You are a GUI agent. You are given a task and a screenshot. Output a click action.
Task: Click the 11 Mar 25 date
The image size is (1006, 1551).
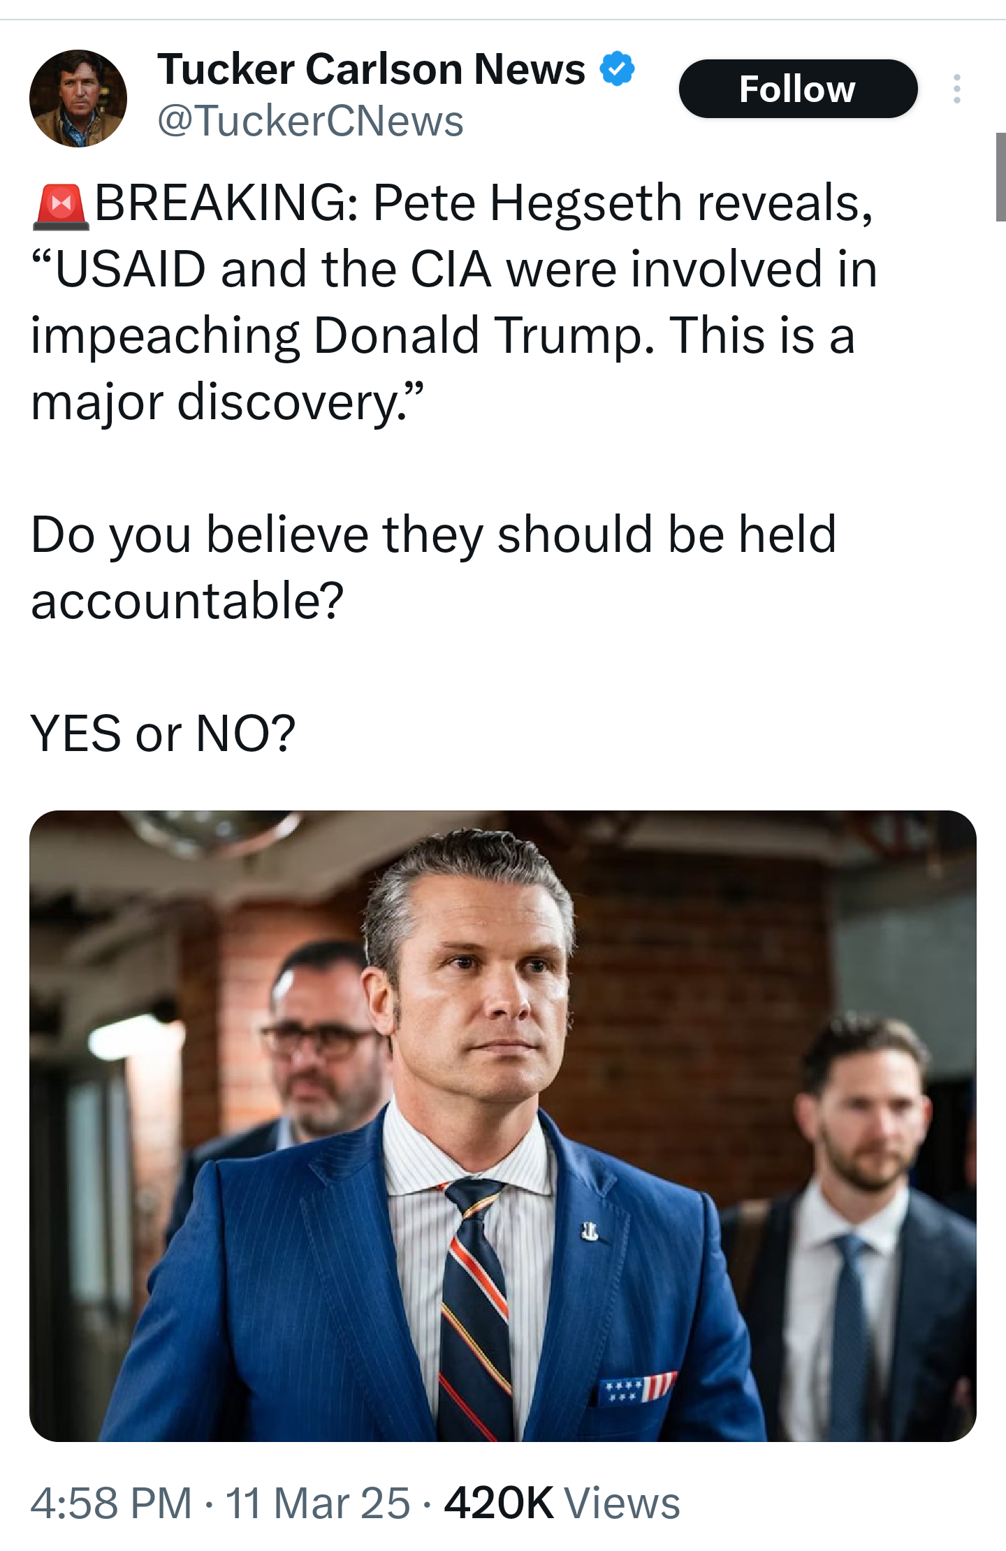pos(318,1503)
